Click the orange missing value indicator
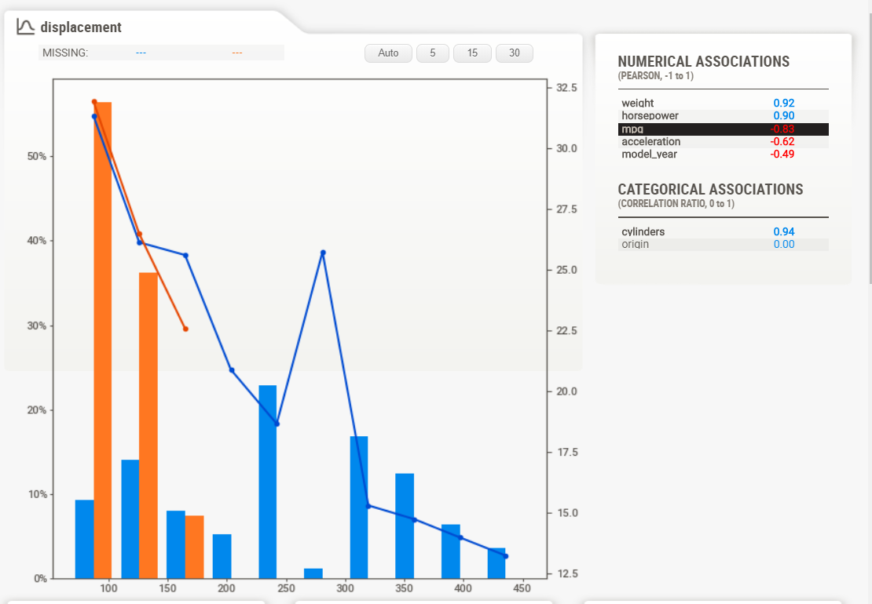Image resolution: width=872 pixels, height=604 pixels. pyautogui.click(x=237, y=53)
